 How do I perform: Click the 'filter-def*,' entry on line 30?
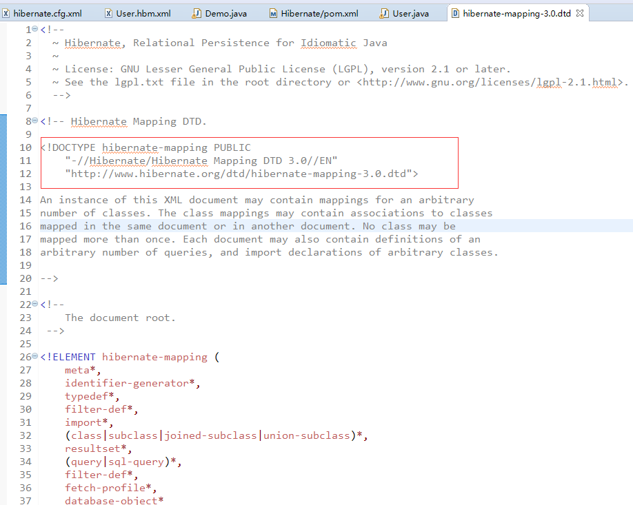[x=101, y=409]
